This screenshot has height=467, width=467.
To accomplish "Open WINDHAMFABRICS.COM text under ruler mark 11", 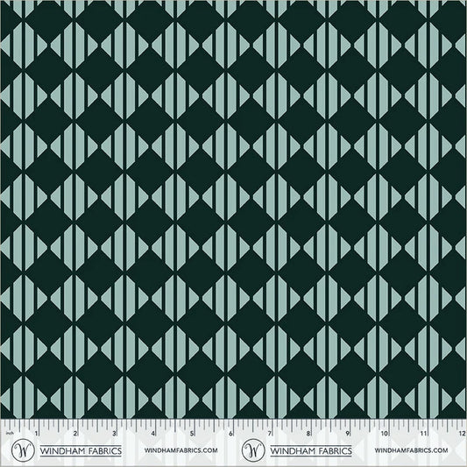I will click(x=411, y=450).
